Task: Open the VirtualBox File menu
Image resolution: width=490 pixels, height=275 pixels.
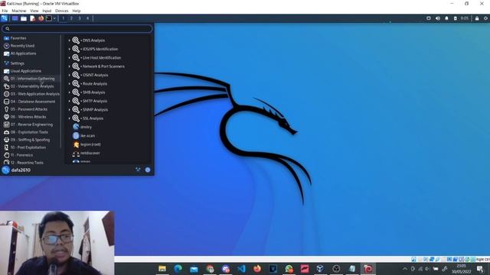Action: [x=5, y=11]
